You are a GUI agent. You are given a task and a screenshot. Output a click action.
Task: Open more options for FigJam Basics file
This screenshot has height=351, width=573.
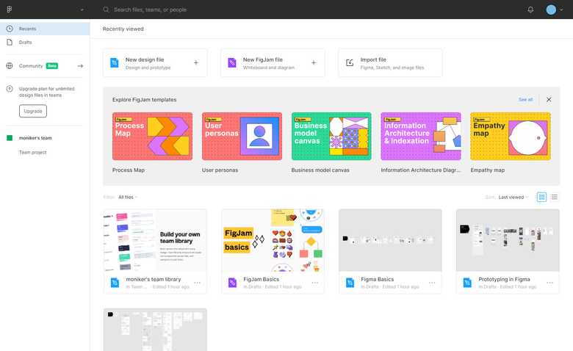(314, 282)
